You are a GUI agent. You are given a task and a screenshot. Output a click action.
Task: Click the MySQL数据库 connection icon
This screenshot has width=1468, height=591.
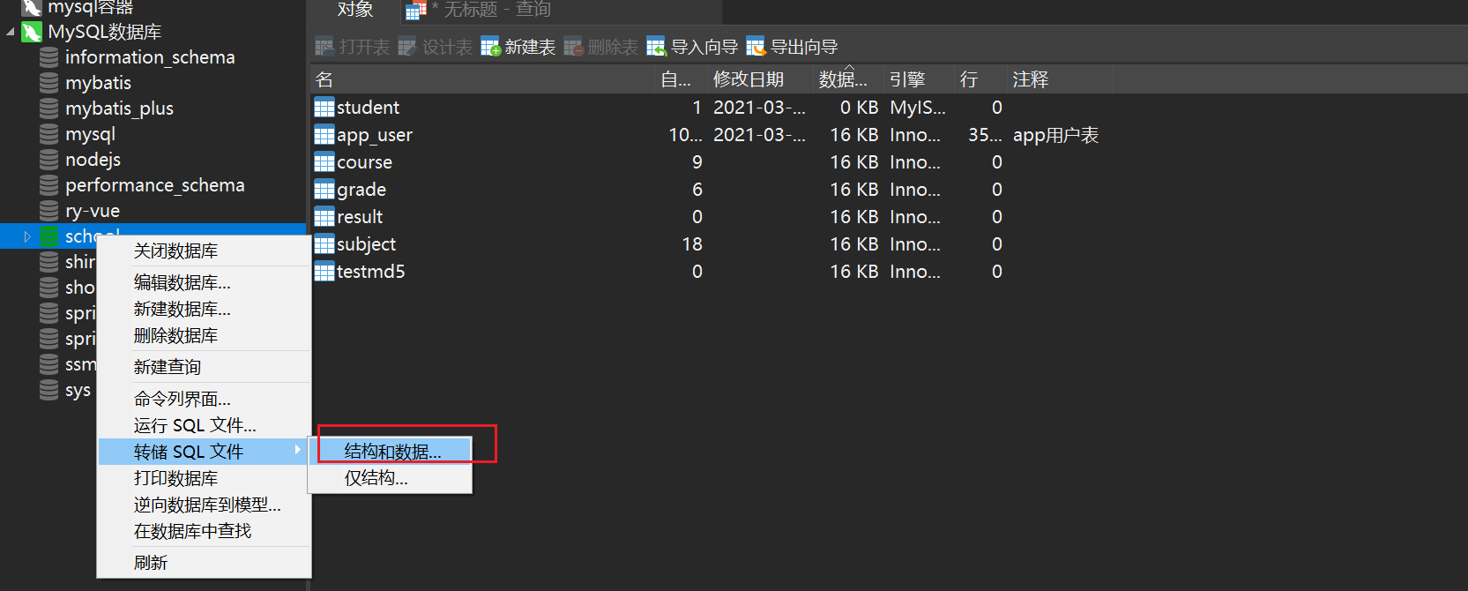(x=33, y=33)
